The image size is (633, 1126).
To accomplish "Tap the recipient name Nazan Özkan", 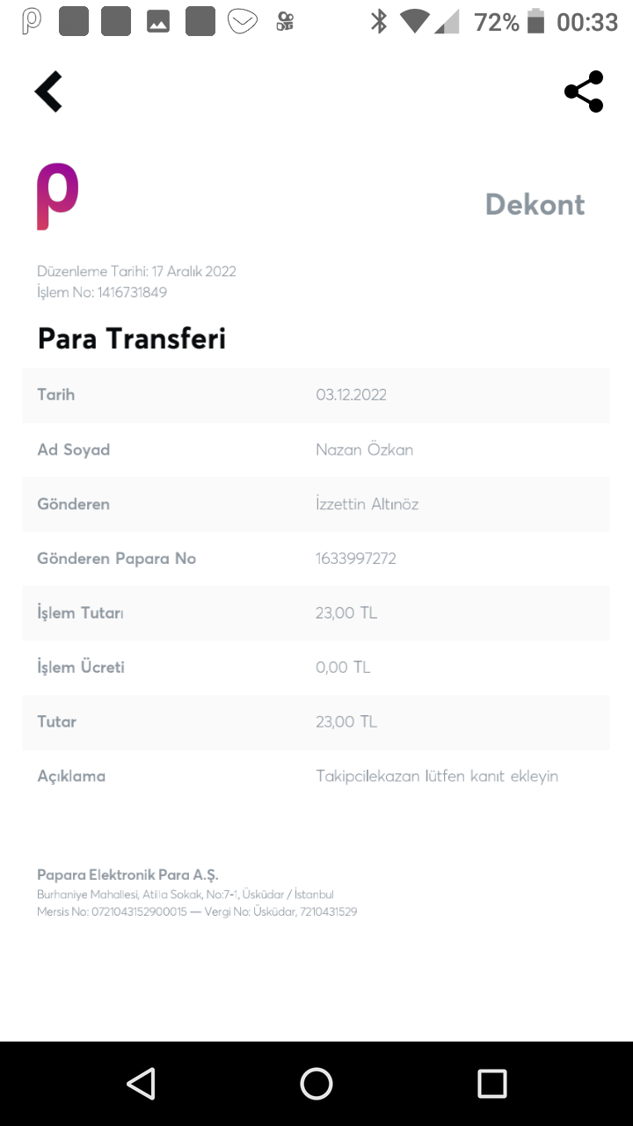I will 364,450.
